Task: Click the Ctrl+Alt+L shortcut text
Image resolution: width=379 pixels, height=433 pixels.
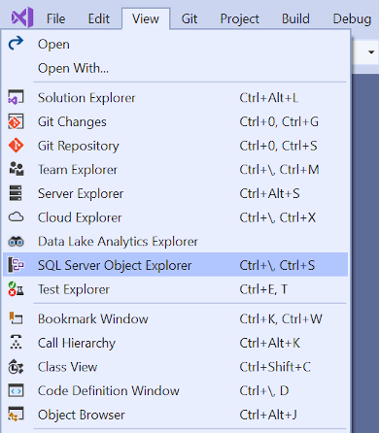Action: click(268, 98)
